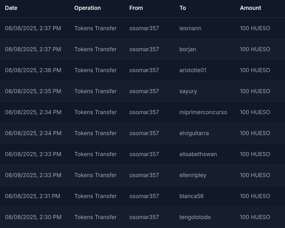Open recipient lesmann's profile link

point(190,28)
